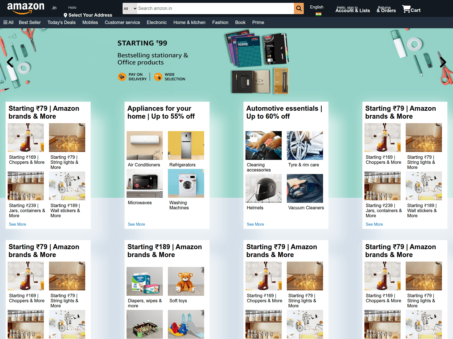This screenshot has width=453, height=339.
Task: Open Home & kitchen category
Action: click(189, 22)
